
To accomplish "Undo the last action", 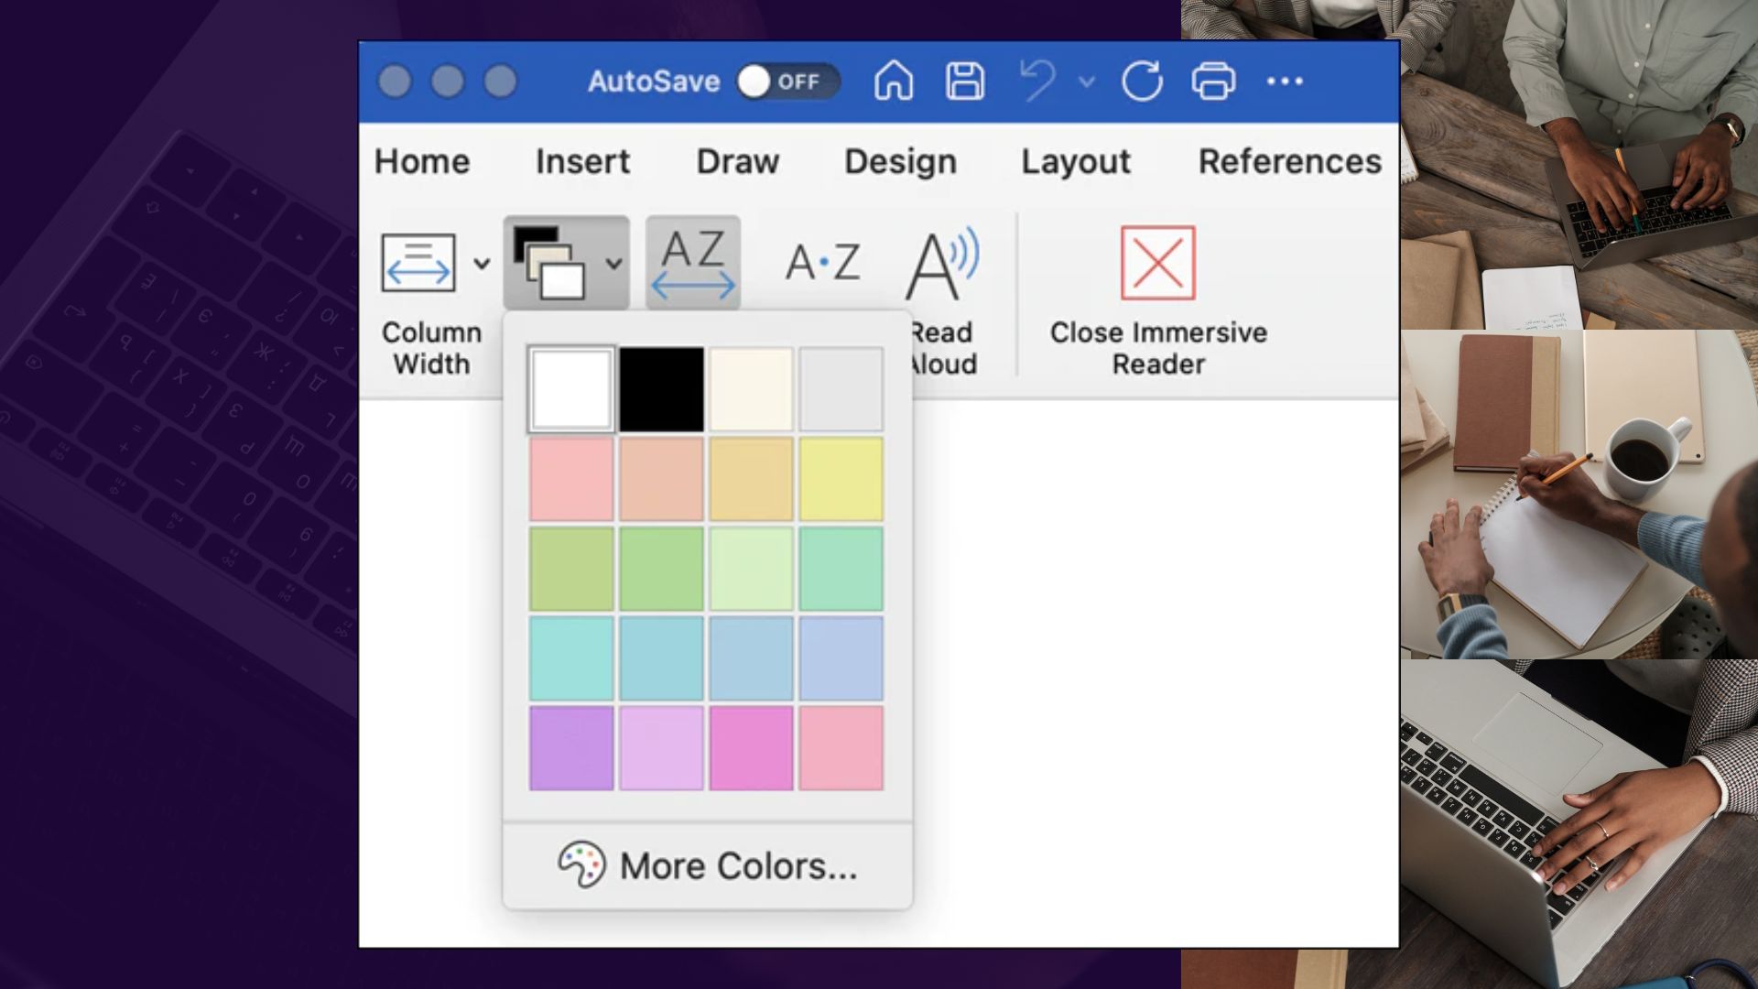I will tap(1037, 81).
